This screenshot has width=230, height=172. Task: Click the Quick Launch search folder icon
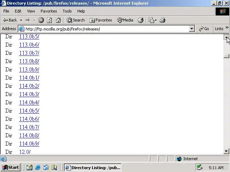click(x=54, y=167)
